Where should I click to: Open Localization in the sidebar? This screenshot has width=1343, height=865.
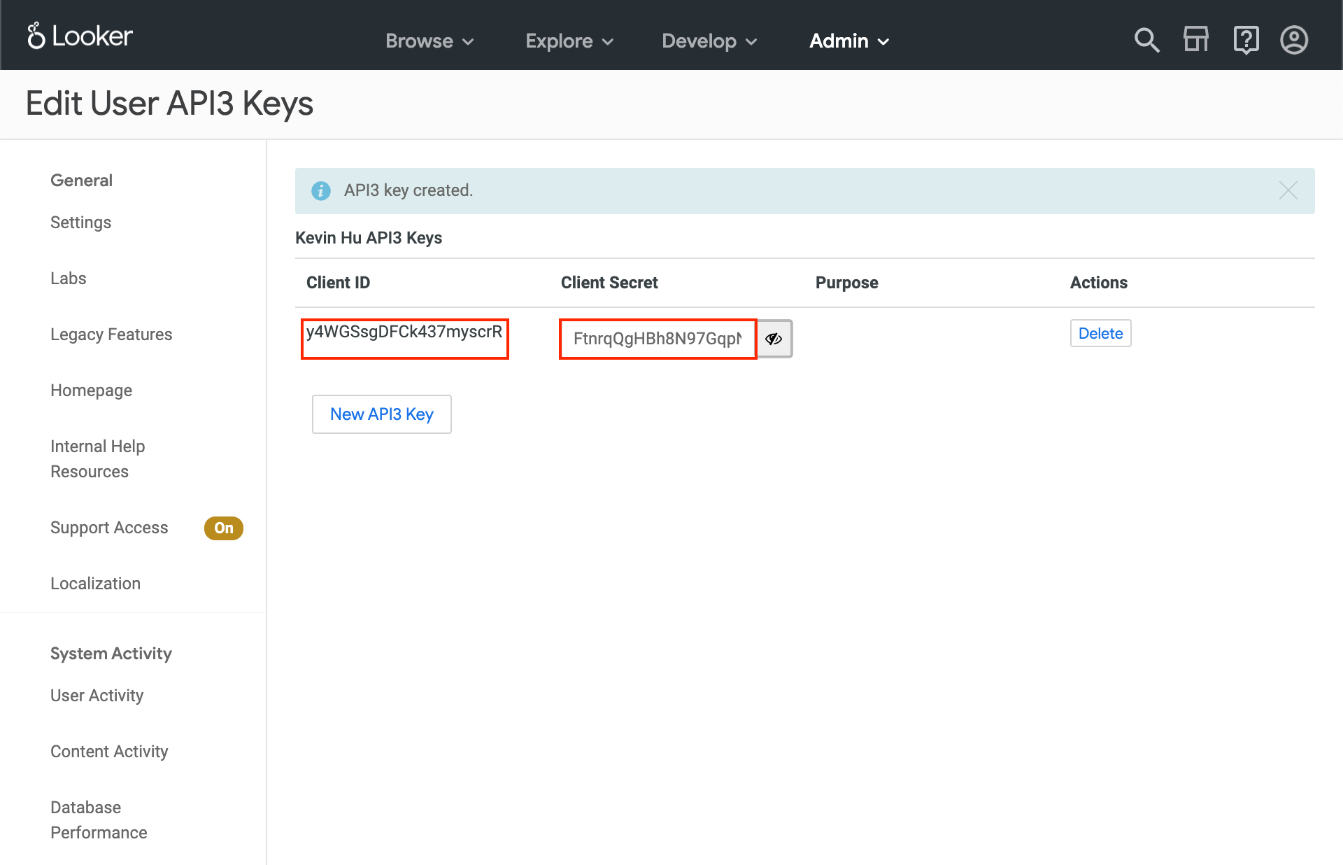tap(95, 584)
